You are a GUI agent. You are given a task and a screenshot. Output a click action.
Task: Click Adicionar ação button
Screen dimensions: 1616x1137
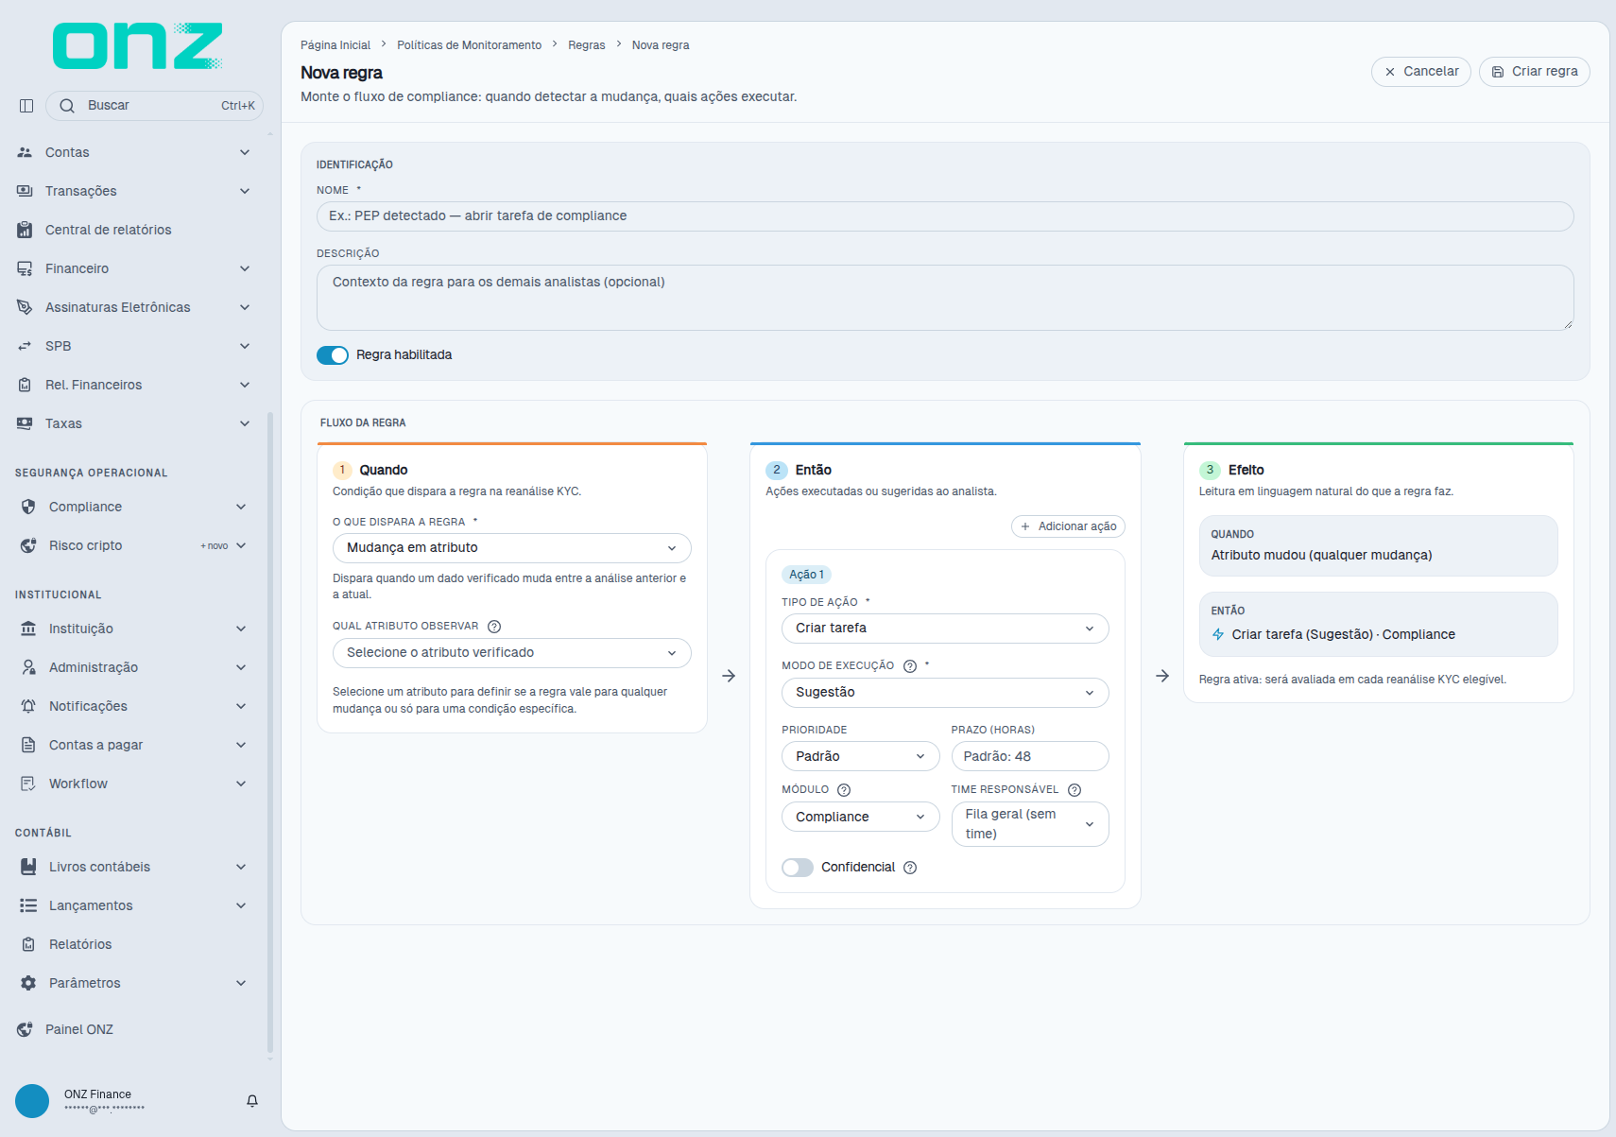1068,526
